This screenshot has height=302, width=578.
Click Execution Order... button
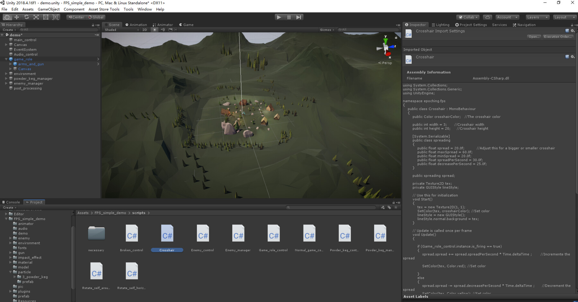(558, 37)
